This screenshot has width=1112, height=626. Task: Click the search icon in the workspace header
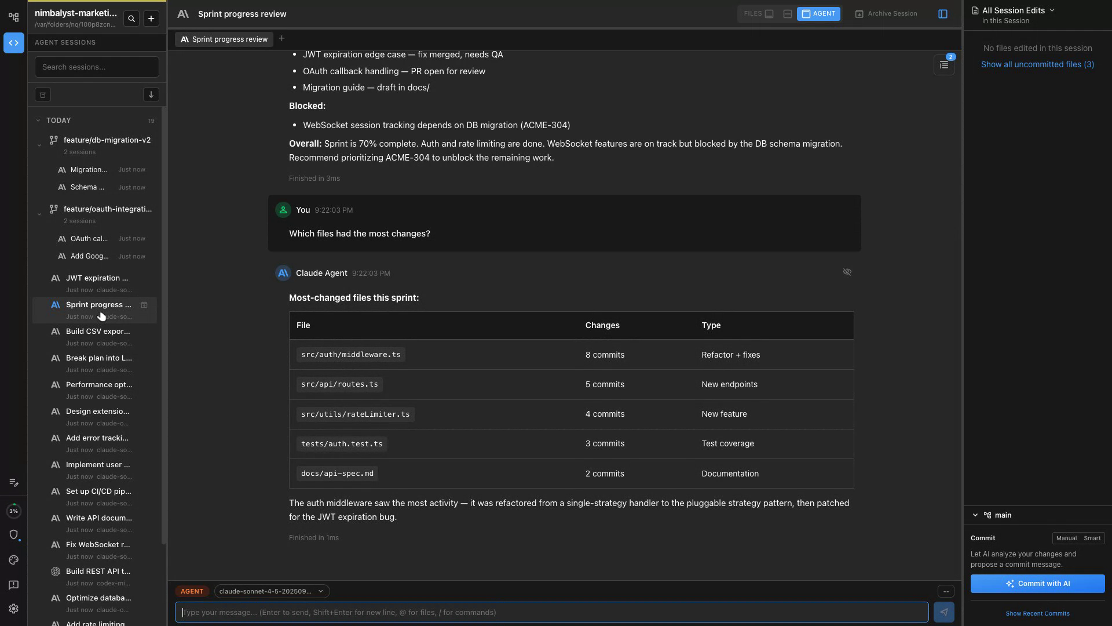click(x=131, y=19)
